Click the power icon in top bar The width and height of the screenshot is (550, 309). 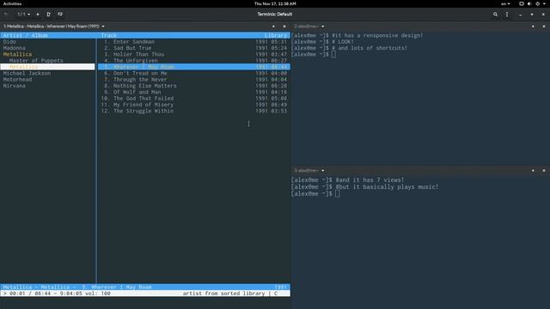click(537, 3)
